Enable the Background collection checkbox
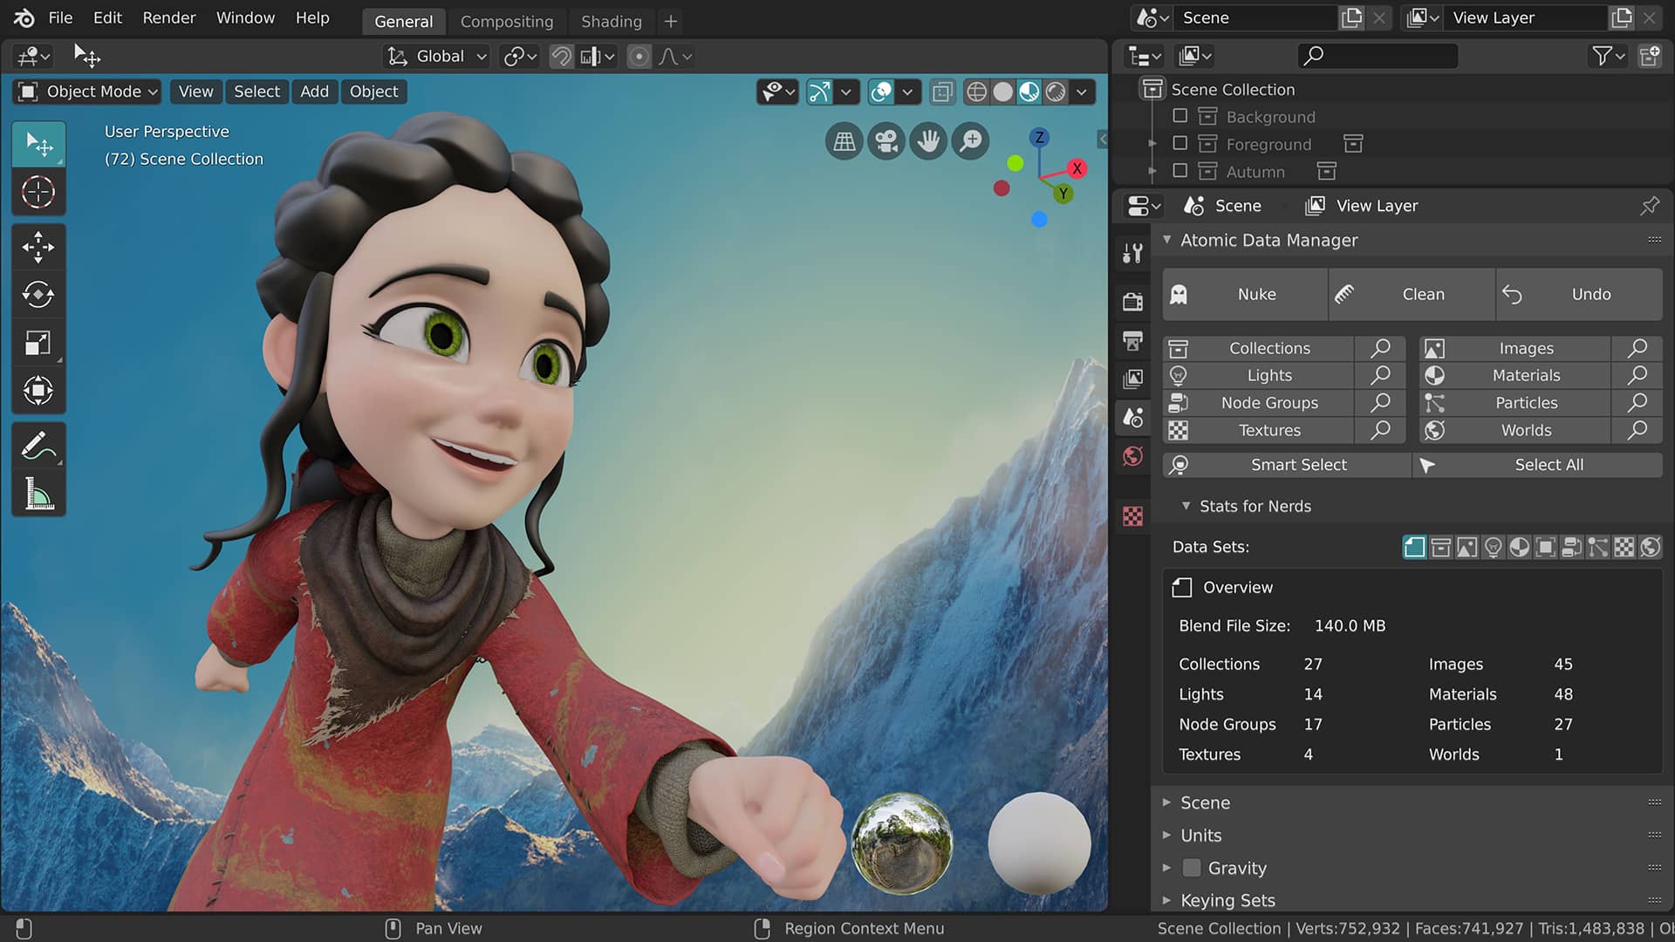 pyautogui.click(x=1179, y=116)
